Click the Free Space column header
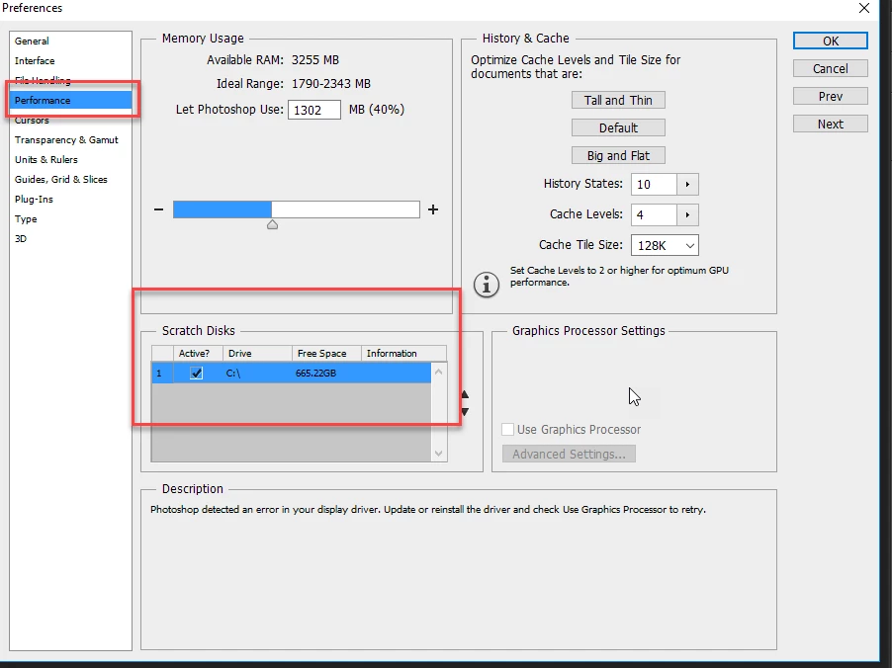 [x=326, y=353]
